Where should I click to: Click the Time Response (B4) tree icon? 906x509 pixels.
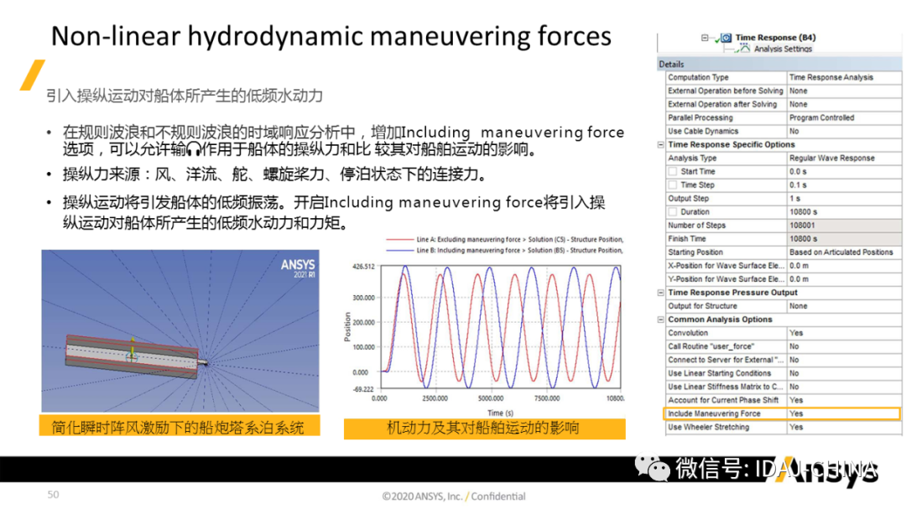(726, 38)
